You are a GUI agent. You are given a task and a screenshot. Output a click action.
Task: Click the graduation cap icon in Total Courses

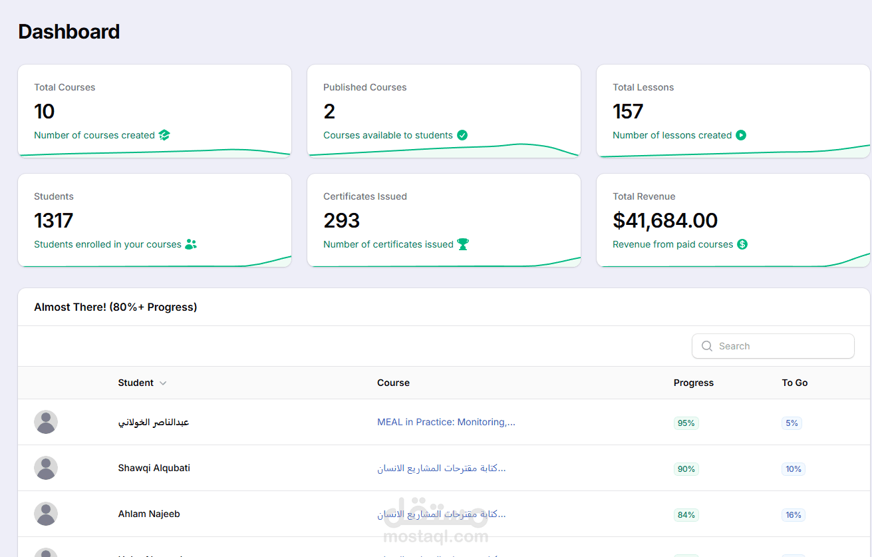pyautogui.click(x=164, y=135)
